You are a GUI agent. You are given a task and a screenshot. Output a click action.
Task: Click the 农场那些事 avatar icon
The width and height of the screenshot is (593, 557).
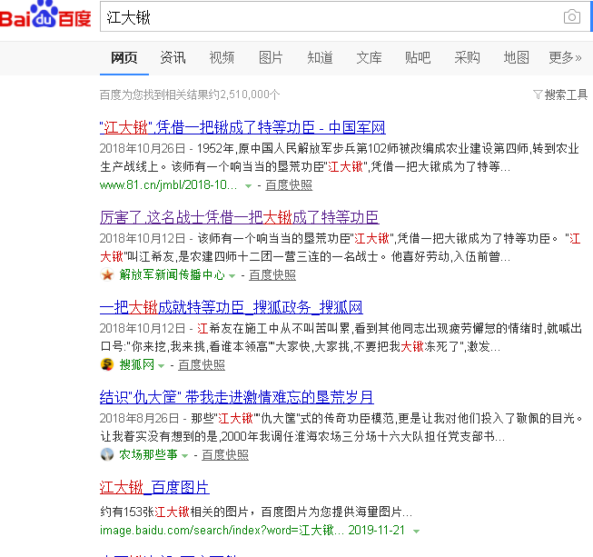coord(107,454)
